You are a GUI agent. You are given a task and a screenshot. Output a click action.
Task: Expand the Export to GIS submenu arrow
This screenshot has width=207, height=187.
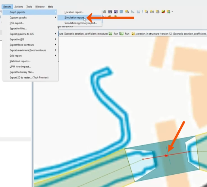(x=56, y=39)
